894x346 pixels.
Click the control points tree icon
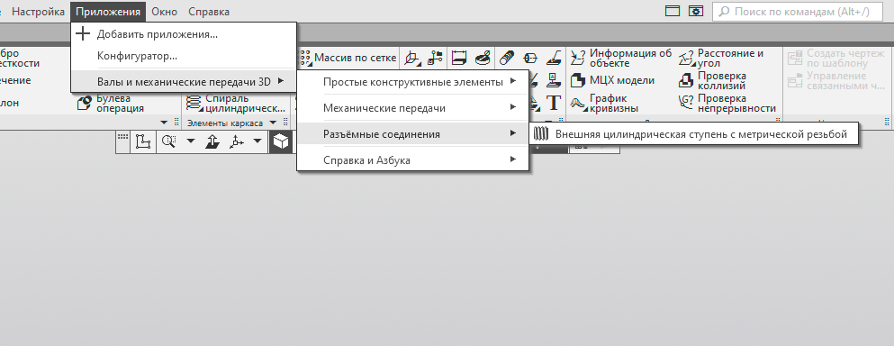coord(435,58)
